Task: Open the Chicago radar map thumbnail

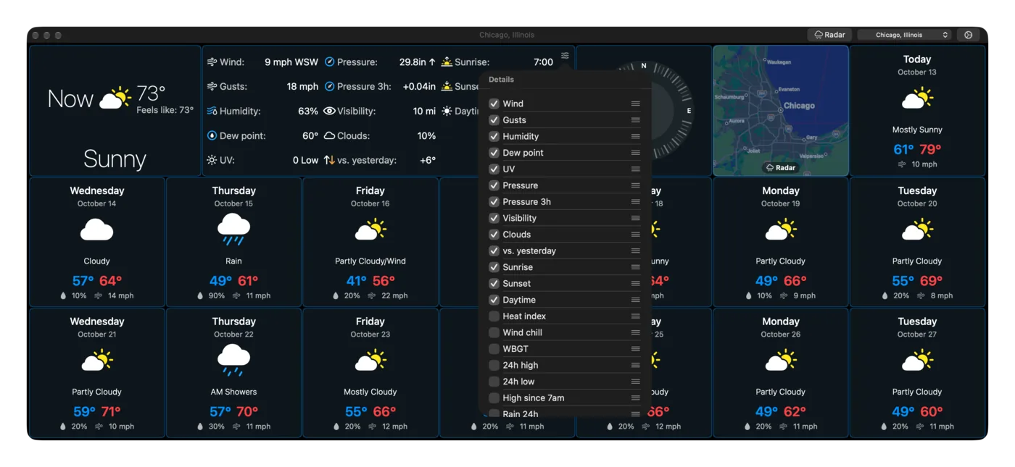Action: tap(781, 111)
